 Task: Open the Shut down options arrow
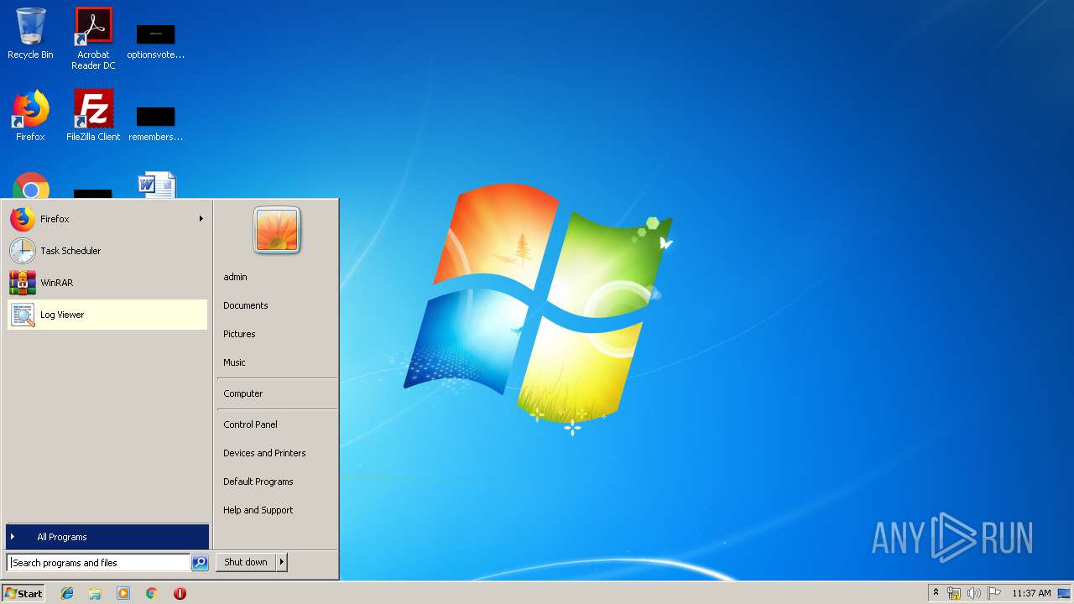282,562
